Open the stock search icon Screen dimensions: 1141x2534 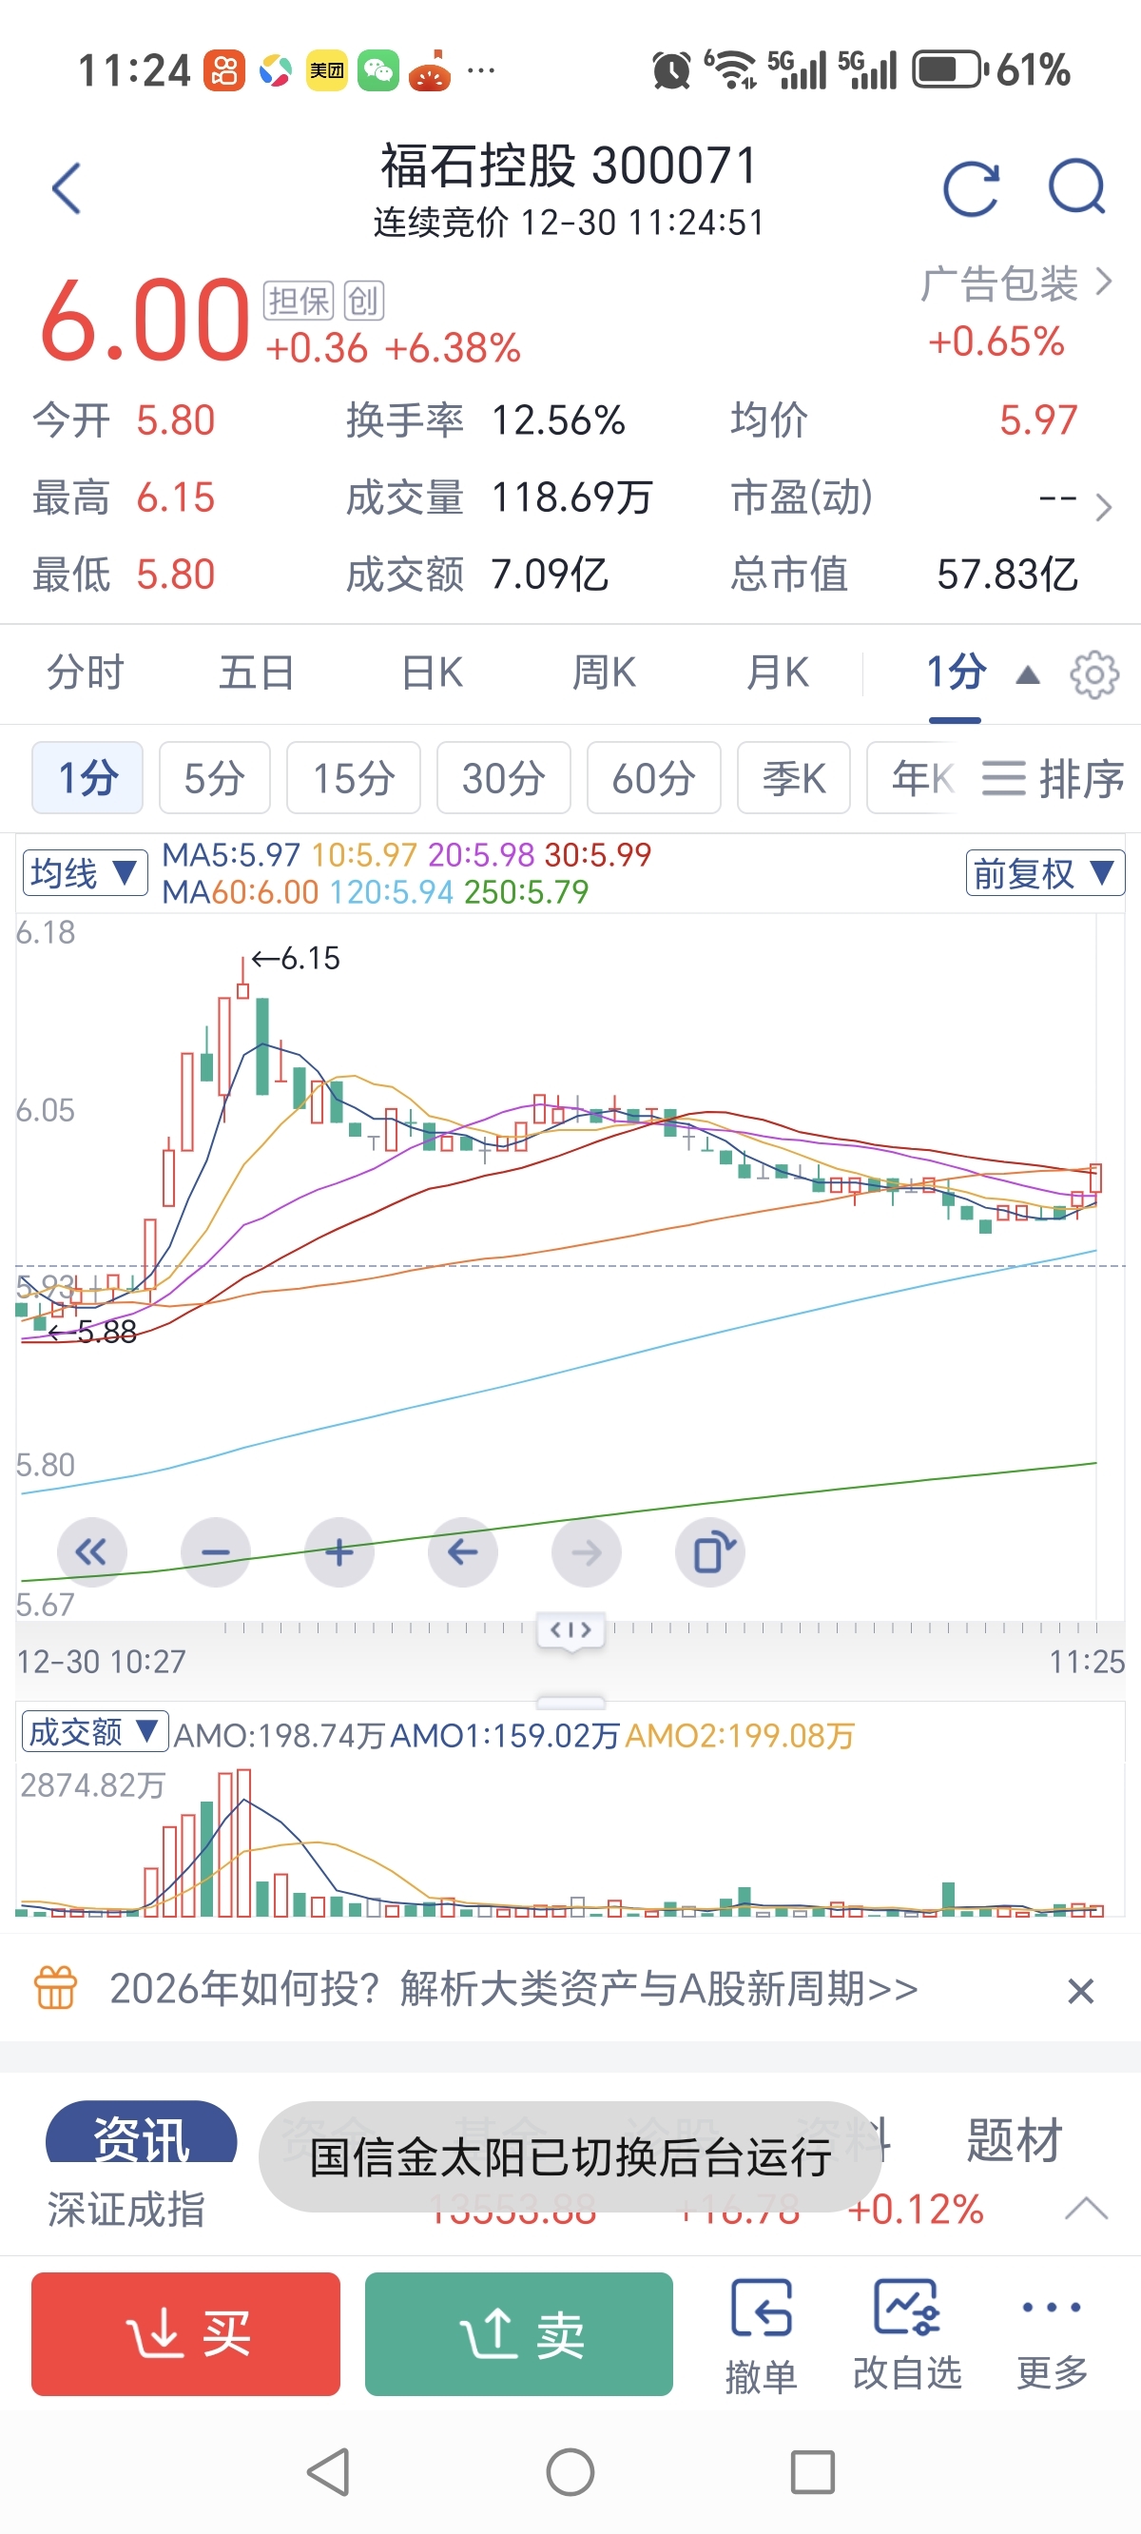(1076, 188)
